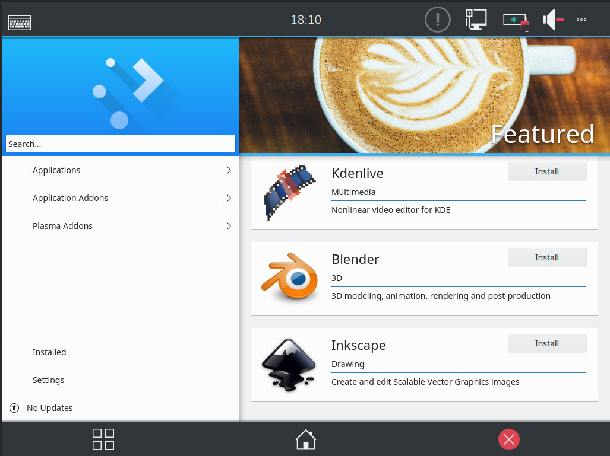Open the notifications exclamation icon
This screenshot has height=456, width=610.
438,20
